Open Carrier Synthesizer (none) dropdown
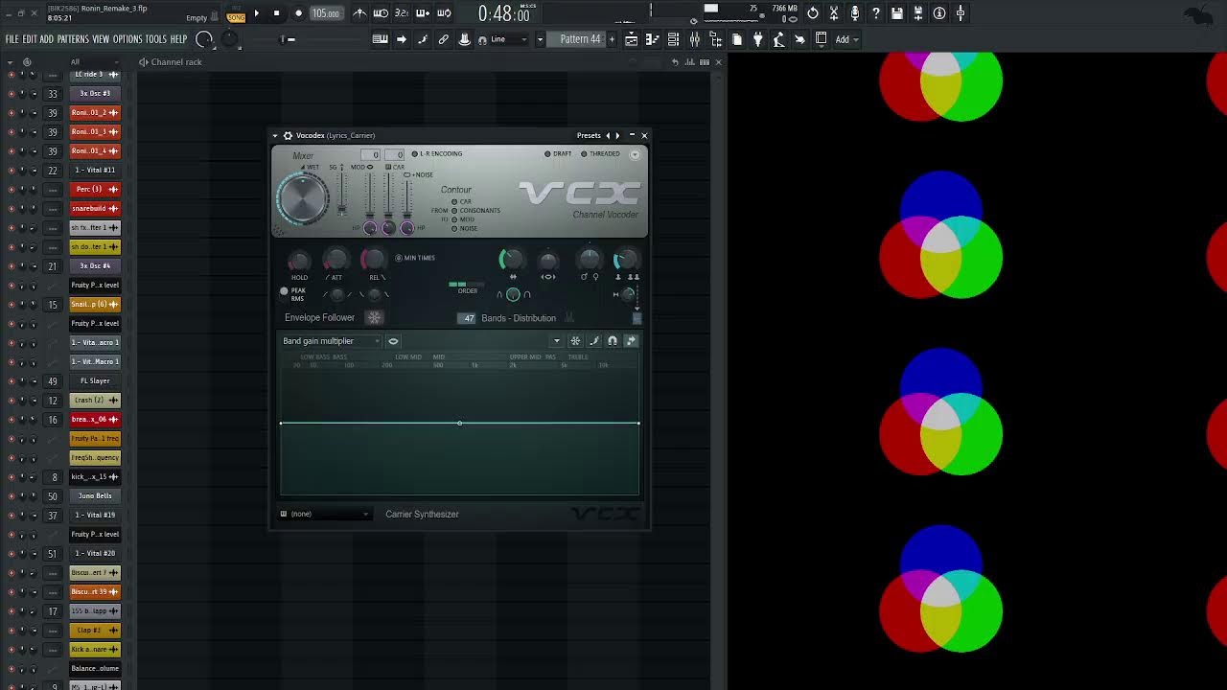The height and width of the screenshot is (690, 1227). coord(324,515)
